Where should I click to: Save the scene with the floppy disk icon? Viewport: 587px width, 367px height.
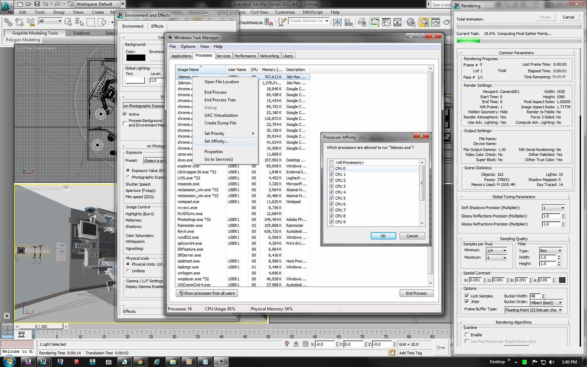point(37,4)
